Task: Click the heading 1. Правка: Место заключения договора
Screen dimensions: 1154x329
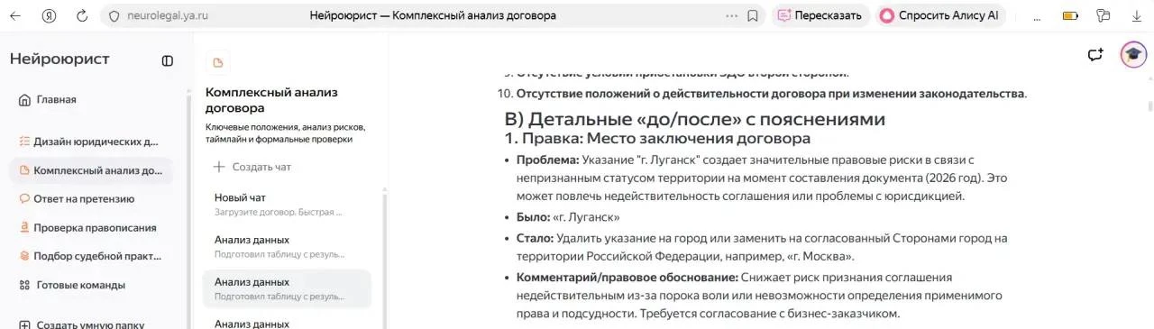Action: pos(656,138)
